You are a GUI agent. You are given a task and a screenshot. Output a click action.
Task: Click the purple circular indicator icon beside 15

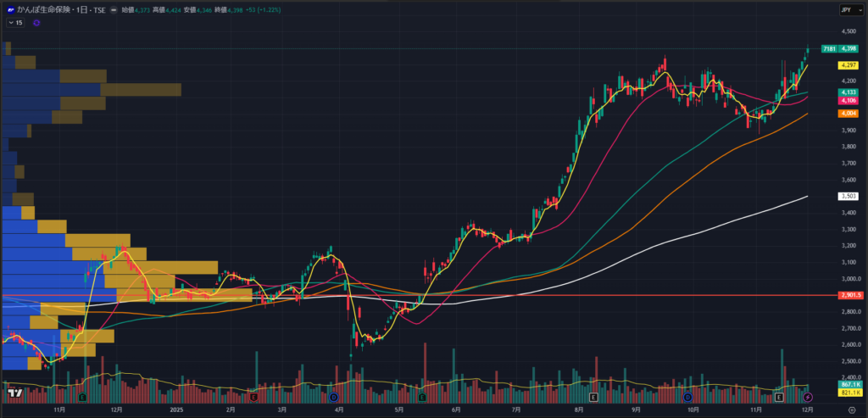click(36, 23)
